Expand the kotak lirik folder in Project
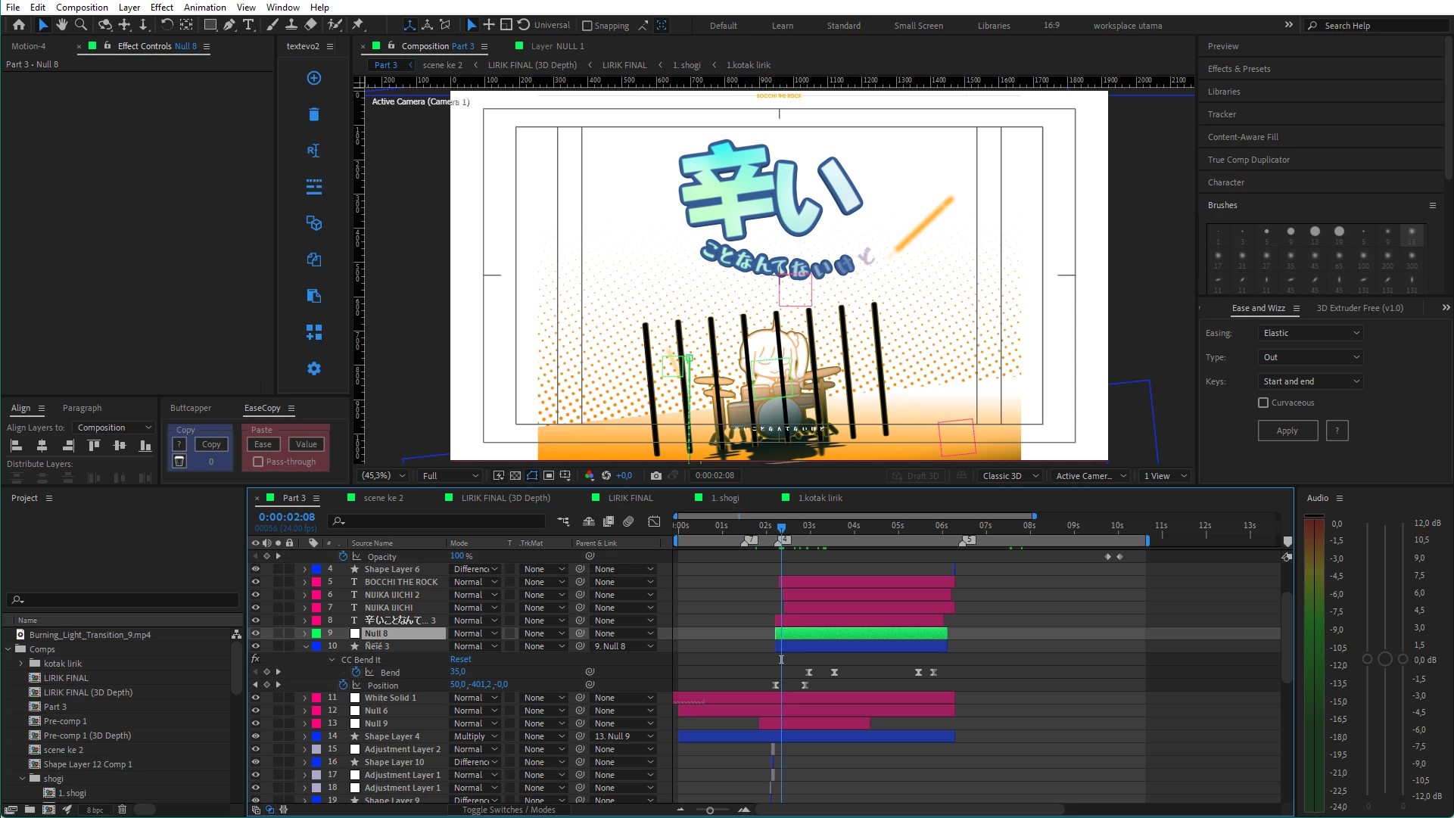 coord(21,664)
